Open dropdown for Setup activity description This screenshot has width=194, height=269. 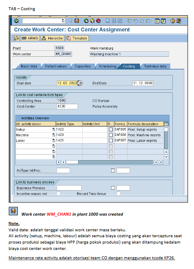54,130
